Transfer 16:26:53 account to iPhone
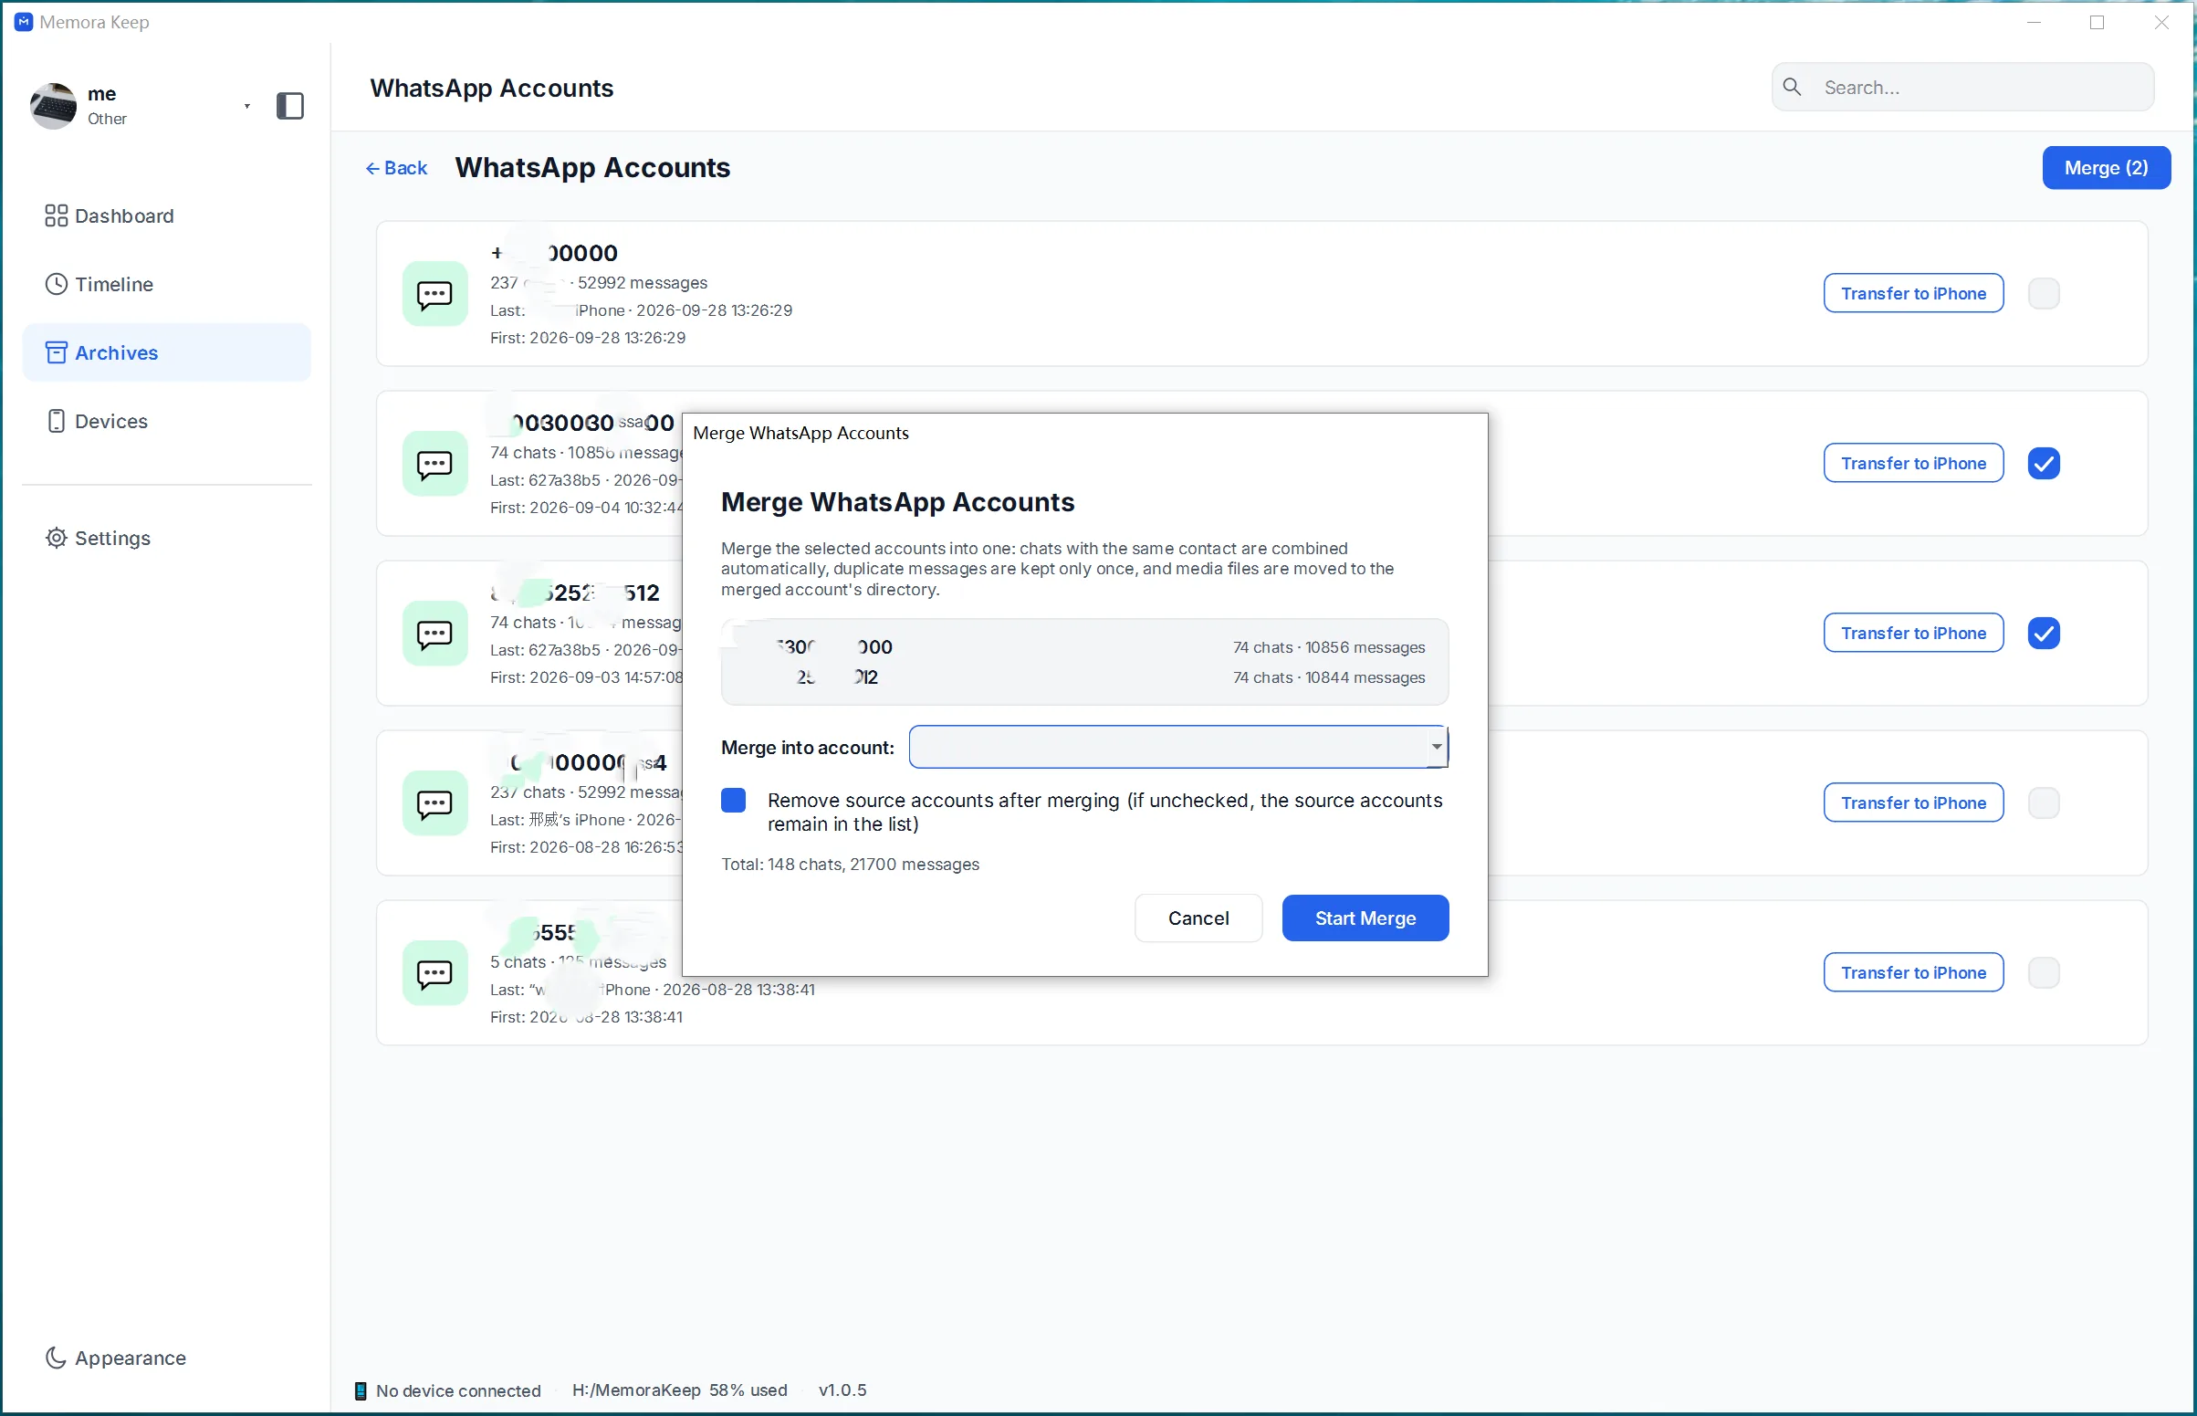The image size is (2197, 1416). coord(1913,802)
